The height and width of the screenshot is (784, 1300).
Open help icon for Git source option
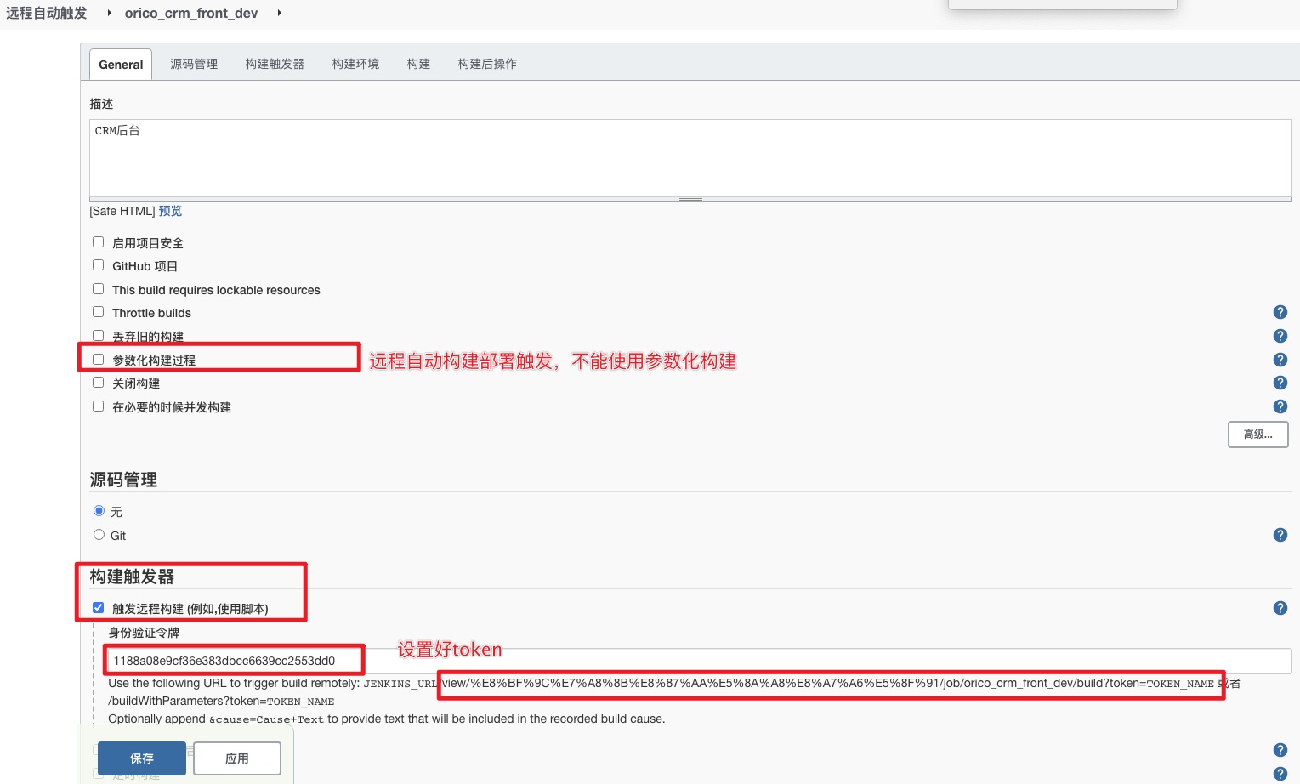click(x=1280, y=535)
